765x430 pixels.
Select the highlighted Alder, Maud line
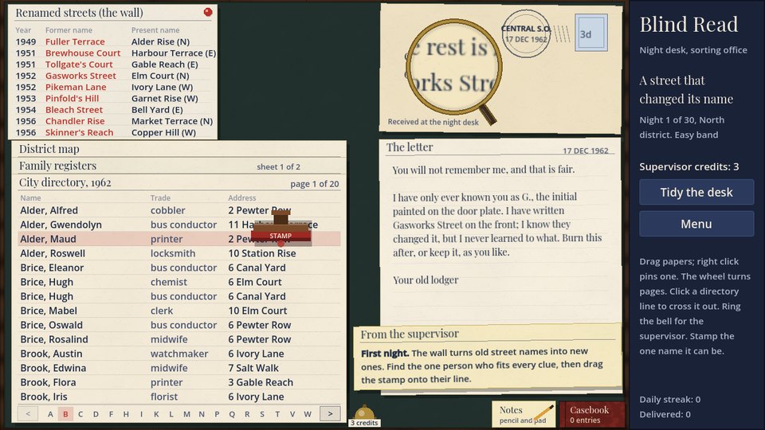tap(179, 239)
